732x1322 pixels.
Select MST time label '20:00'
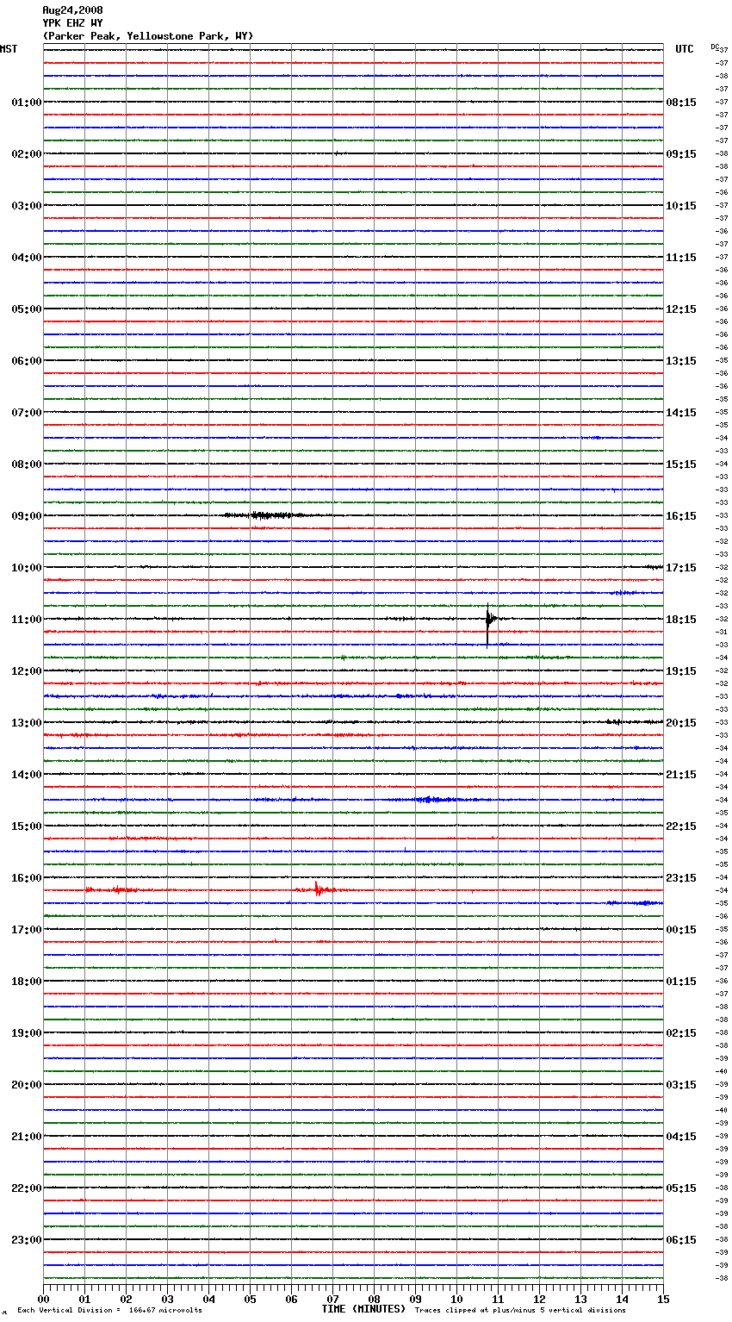(x=27, y=1085)
